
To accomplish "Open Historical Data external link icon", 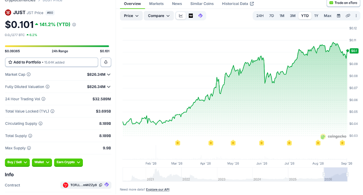I will [x=252, y=4].
